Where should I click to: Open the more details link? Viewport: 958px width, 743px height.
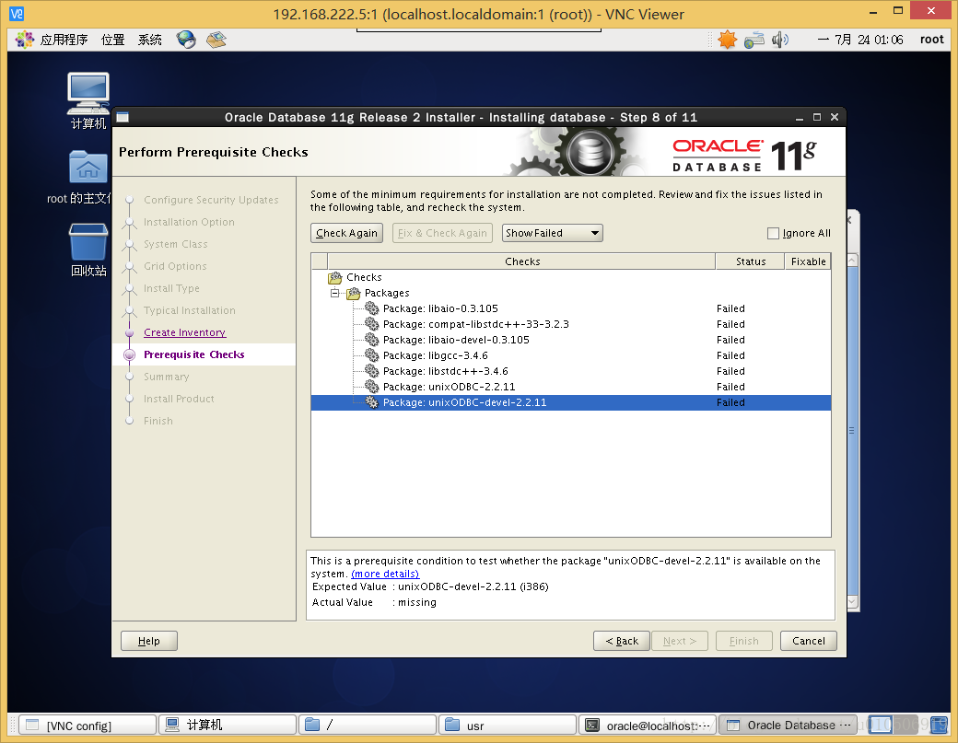click(x=385, y=574)
